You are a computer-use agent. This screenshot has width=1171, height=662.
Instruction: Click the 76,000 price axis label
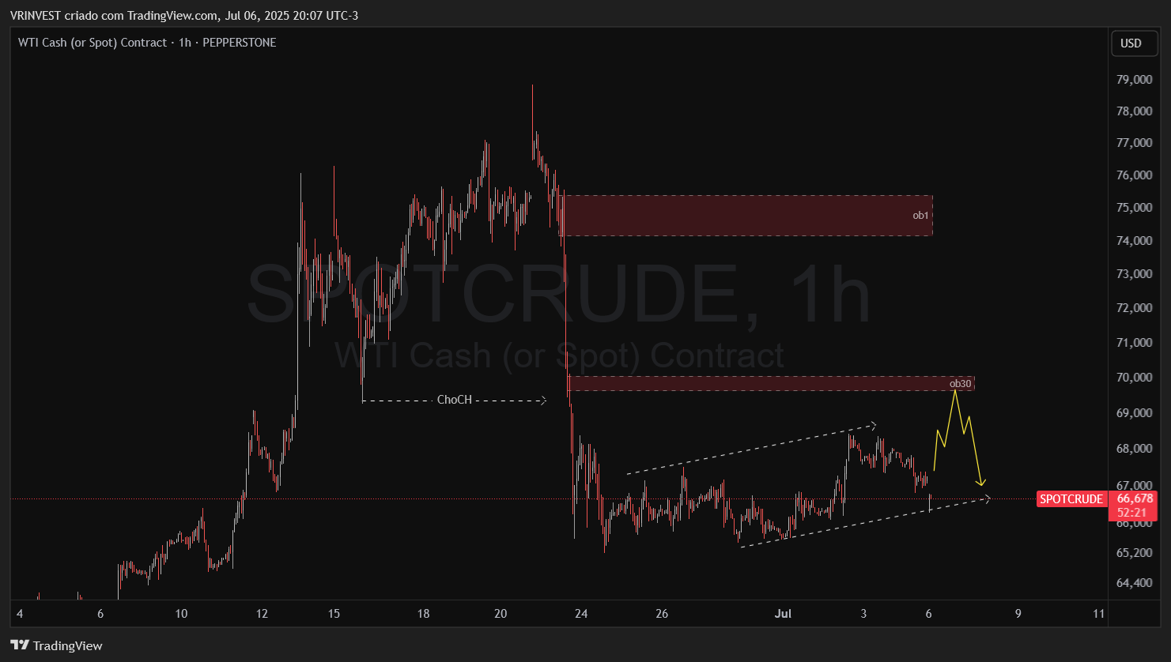pos(1134,175)
